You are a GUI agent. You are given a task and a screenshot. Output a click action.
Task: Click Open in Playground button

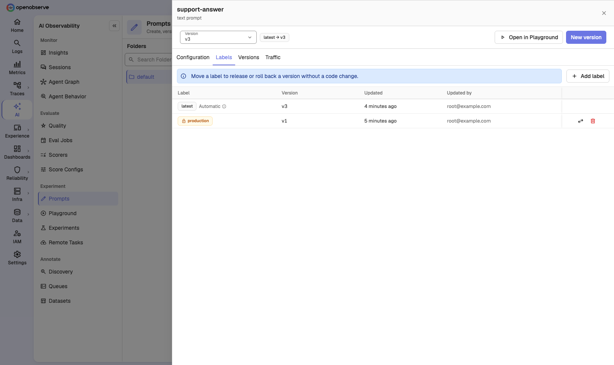(529, 37)
